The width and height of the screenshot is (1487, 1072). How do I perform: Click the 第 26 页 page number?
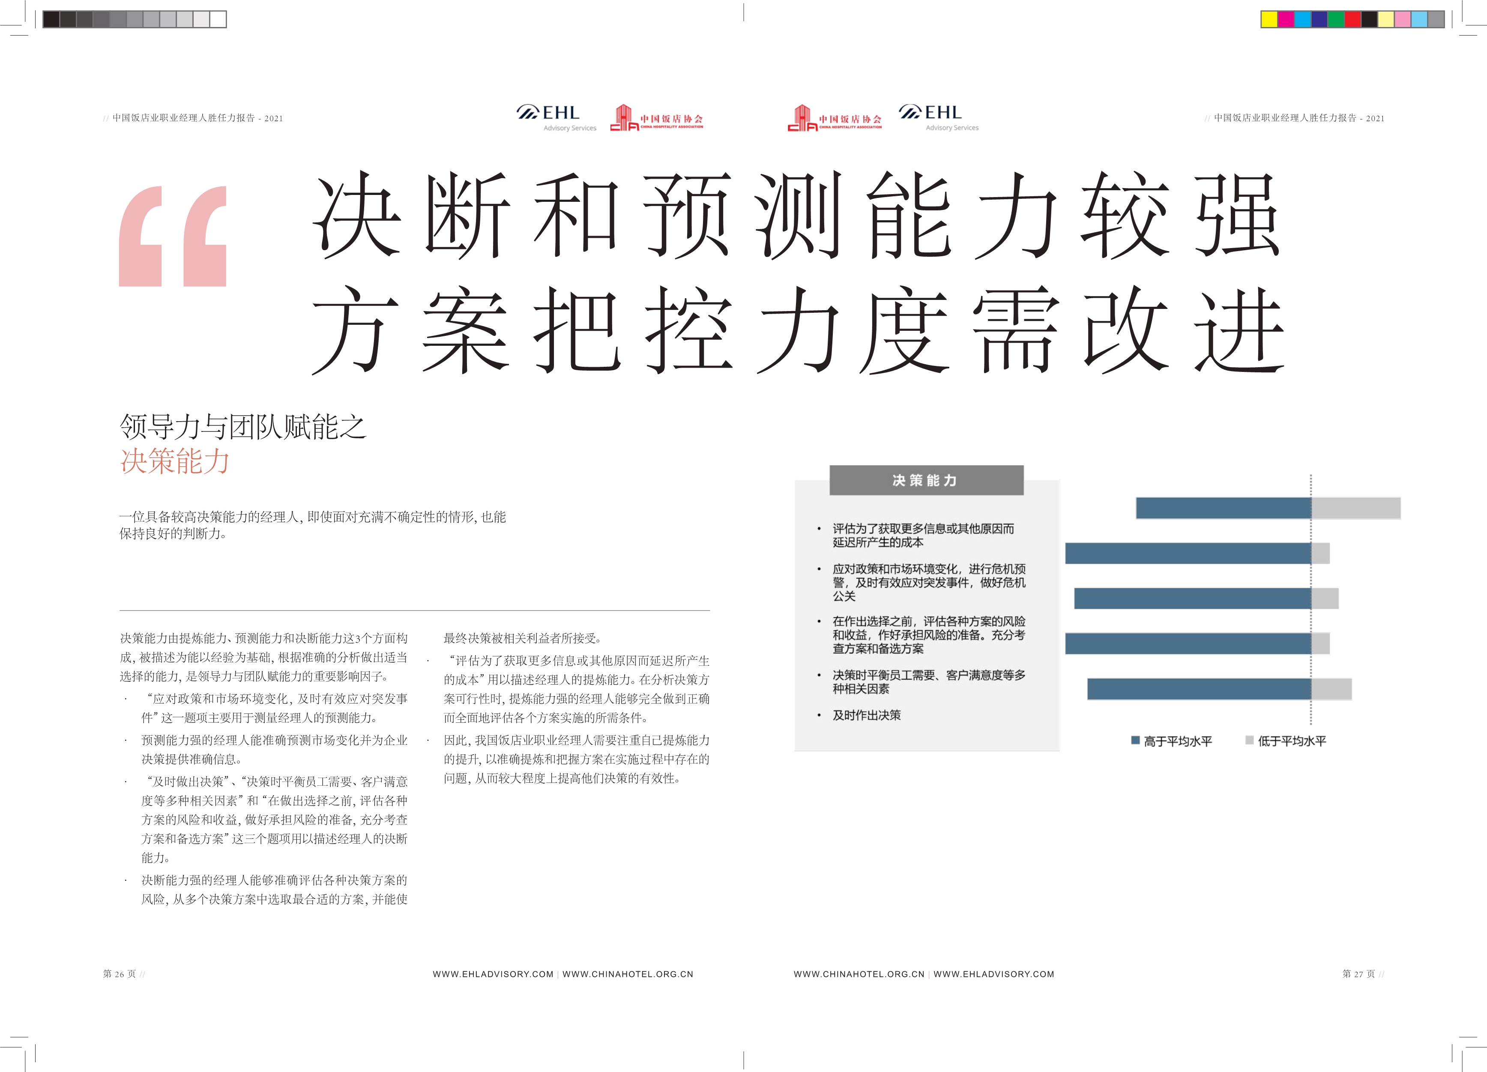pyautogui.click(x=120, y=974)
